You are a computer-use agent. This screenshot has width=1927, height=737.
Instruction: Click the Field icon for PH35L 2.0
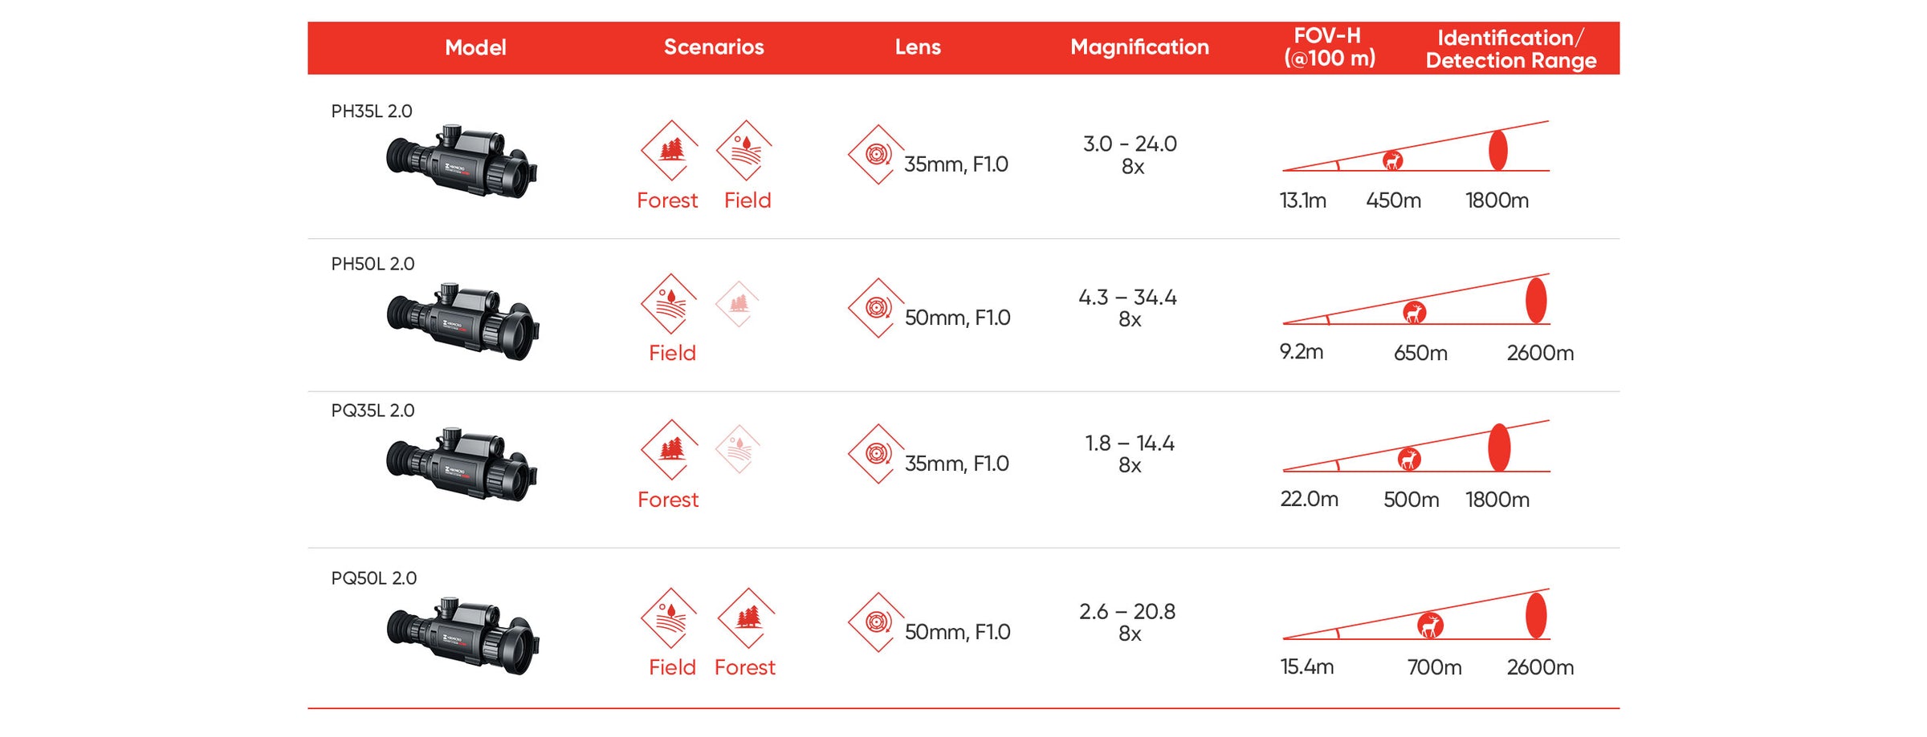tap(744, 150)
